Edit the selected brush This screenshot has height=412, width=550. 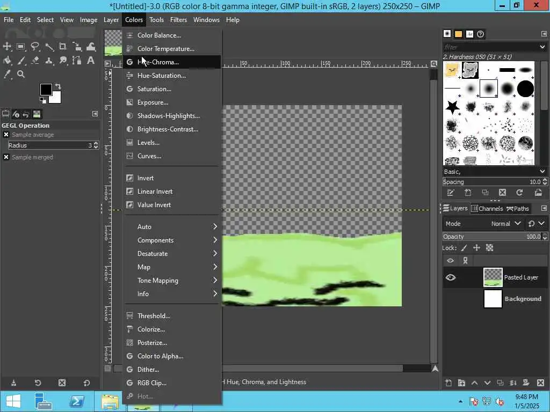(451, 193)
